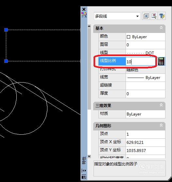Click the 厚度 value 0
Image resolution: width=172 pixels, height=182 pixels.
point(146,94)
